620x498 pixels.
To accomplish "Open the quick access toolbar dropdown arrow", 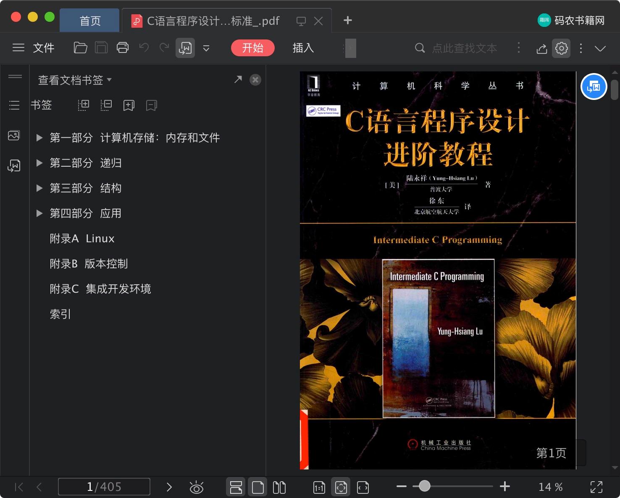I will tap(206, 48).
